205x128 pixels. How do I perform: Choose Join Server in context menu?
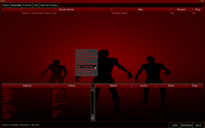pyautogui.click(x=82, y=51)
